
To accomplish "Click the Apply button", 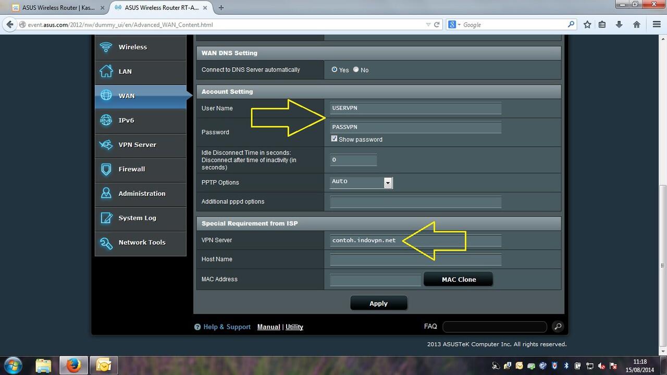I will coord(379,303).
